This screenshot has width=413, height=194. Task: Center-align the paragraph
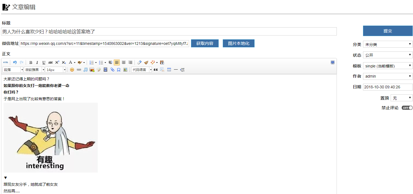(124, 62)
